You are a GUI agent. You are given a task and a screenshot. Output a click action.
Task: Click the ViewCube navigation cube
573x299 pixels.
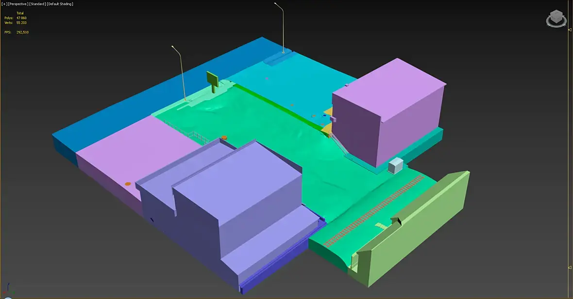click(556, 16)
